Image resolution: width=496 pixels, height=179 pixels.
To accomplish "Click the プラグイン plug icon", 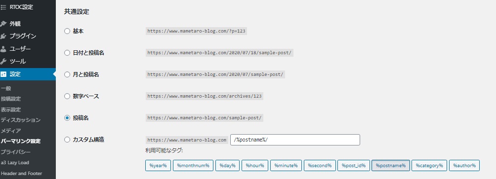I will tap(3, 36).
